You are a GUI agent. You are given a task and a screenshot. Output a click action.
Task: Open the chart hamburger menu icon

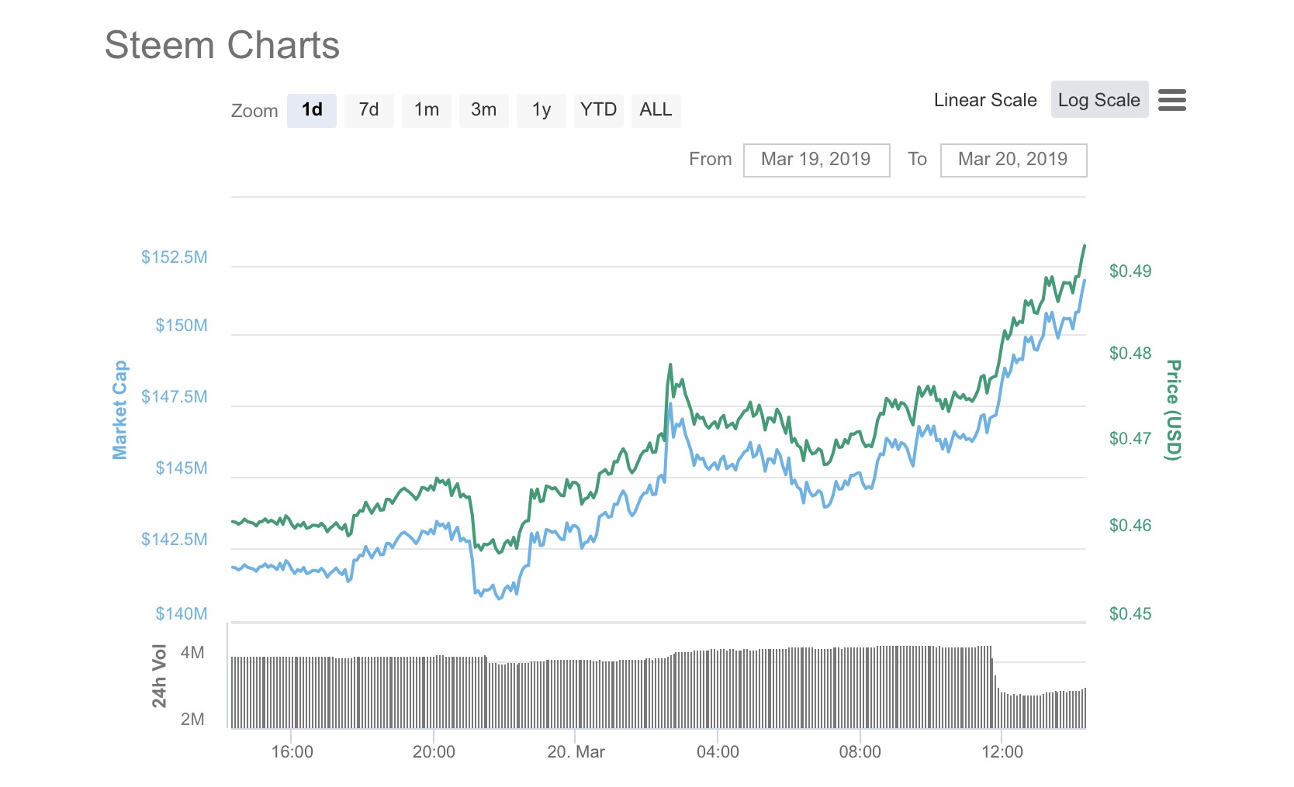point(1171,100)
